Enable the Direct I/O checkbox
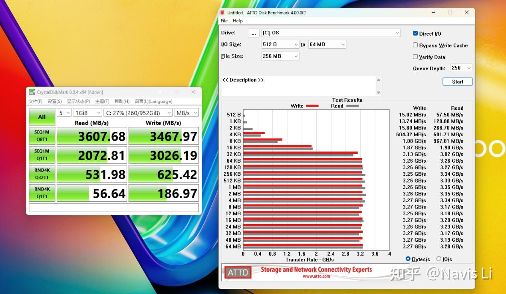Screen dimensions: 506x294 point(415,34)
